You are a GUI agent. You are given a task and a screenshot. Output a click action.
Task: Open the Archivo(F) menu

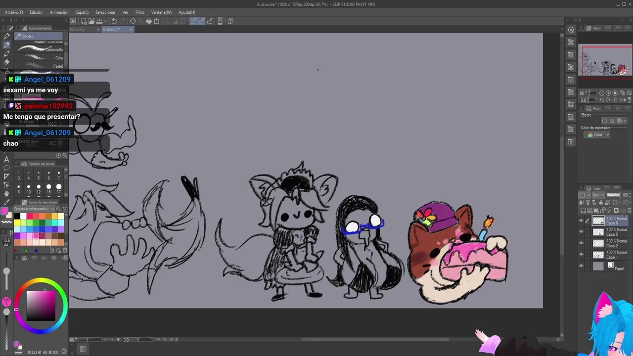14,12
